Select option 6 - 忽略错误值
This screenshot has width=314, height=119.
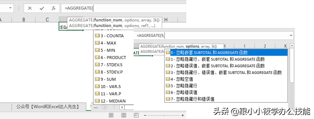(x=226, y=92)
